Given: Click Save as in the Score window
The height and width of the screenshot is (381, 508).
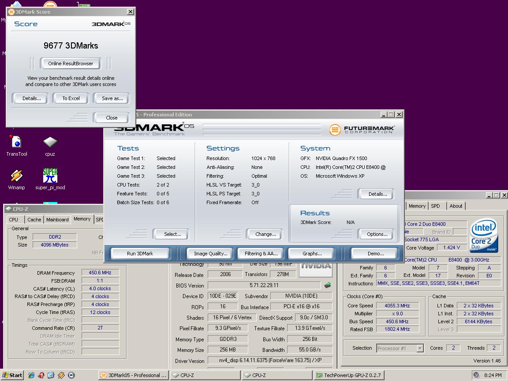Looking at the screenshot, I should pyautogui.click(x=112, y=98).
